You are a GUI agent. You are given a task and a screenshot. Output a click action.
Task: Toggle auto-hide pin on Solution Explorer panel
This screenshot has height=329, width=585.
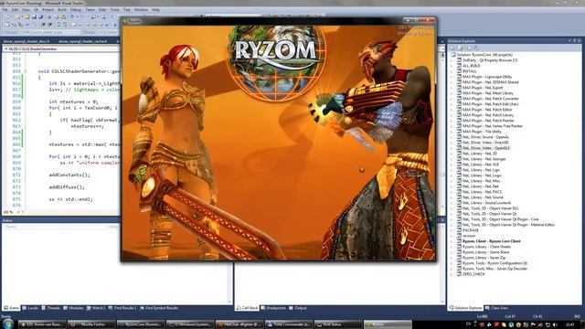575,40
